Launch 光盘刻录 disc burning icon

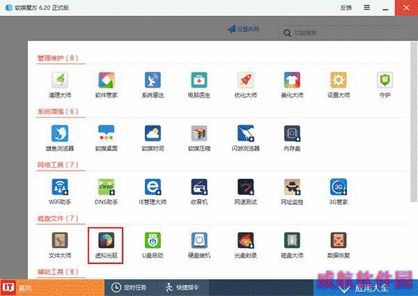pyautogui.click(x=245, y=240)
